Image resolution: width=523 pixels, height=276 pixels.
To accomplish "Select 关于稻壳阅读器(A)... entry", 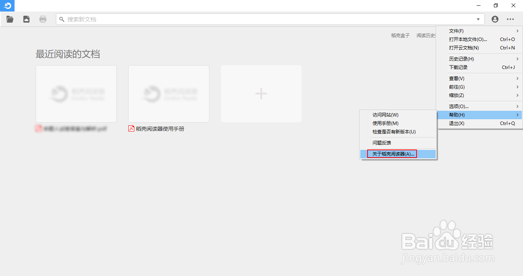I will click(398, 154).
